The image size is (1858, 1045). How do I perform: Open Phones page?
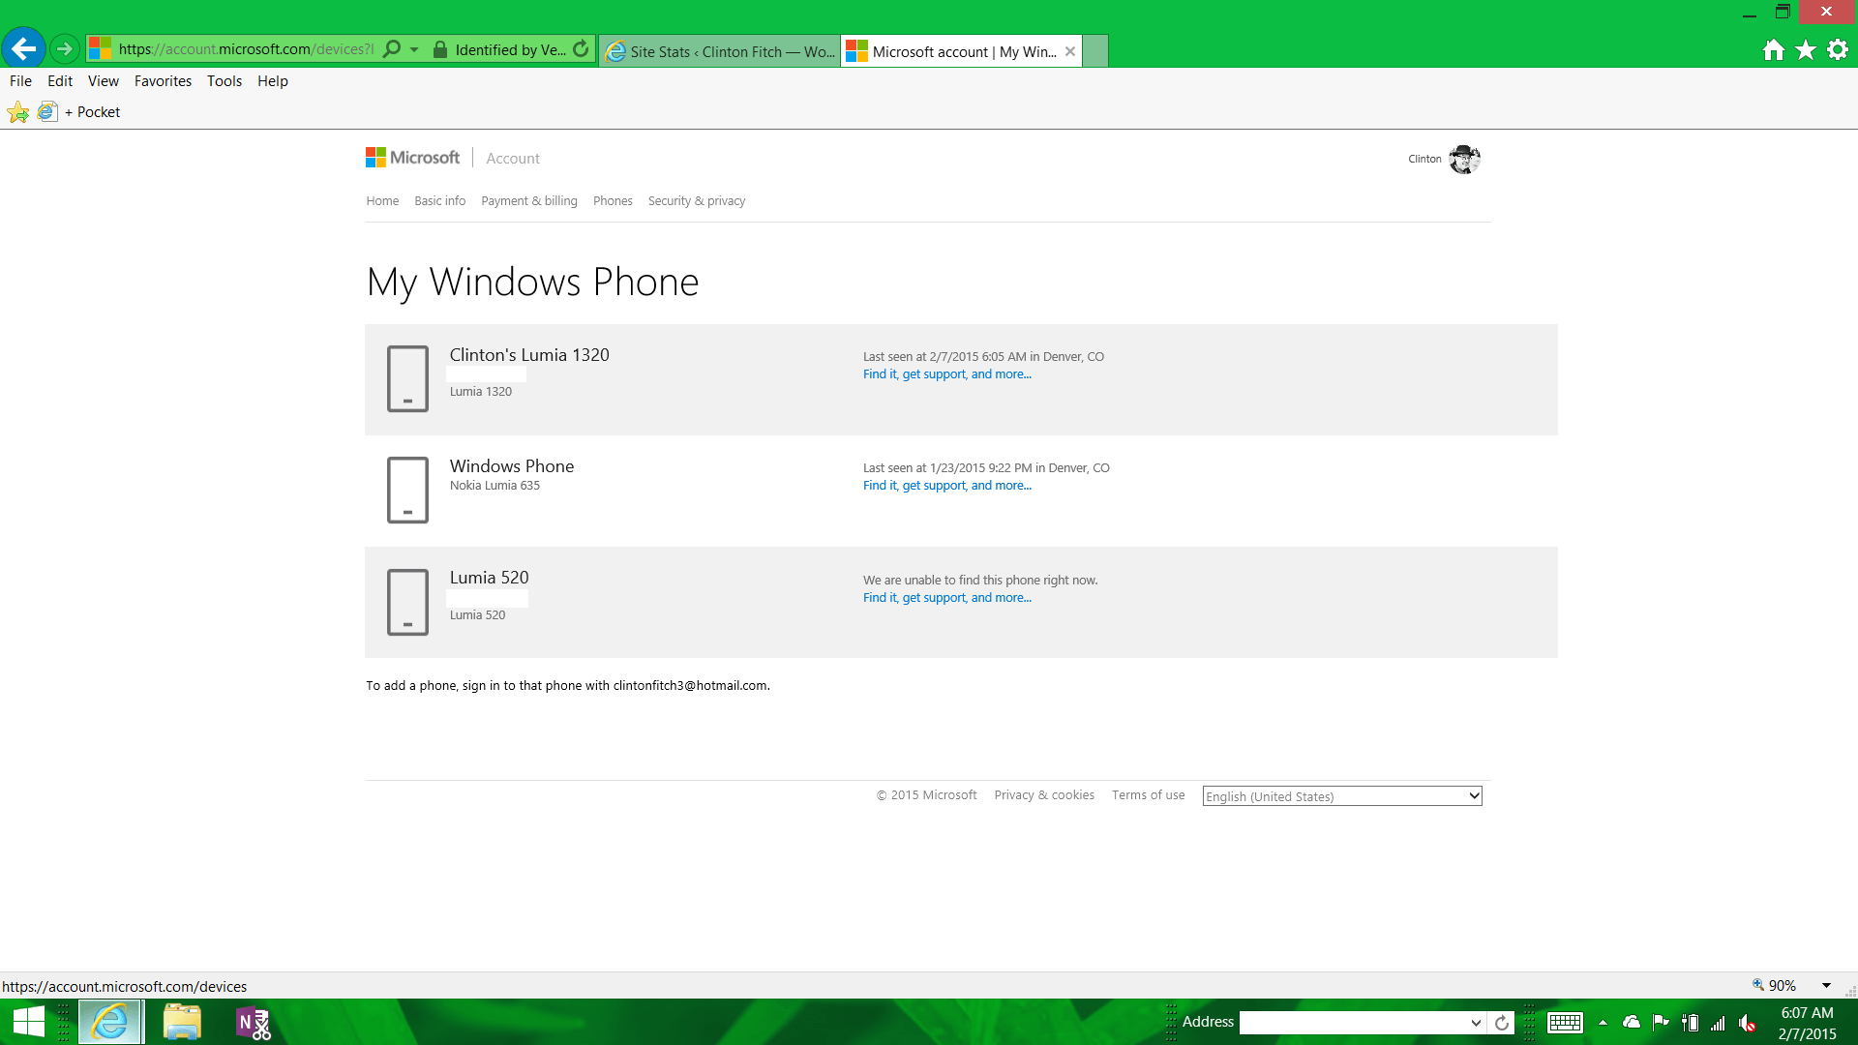[x=613, y=201]
